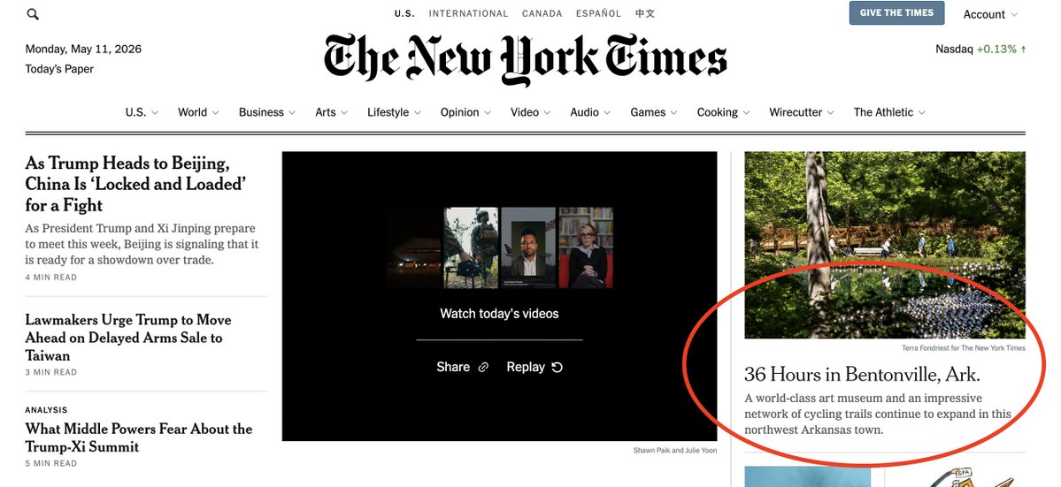Switch to the Canada edition

pyautogui.click(x=542, y=13)
